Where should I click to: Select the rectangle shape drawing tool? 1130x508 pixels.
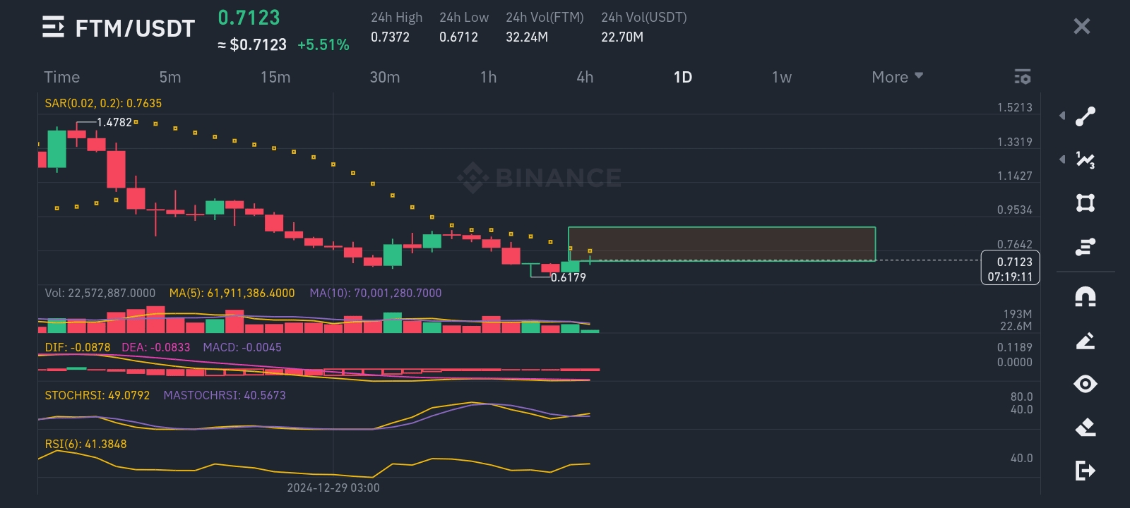[1086, 203]
